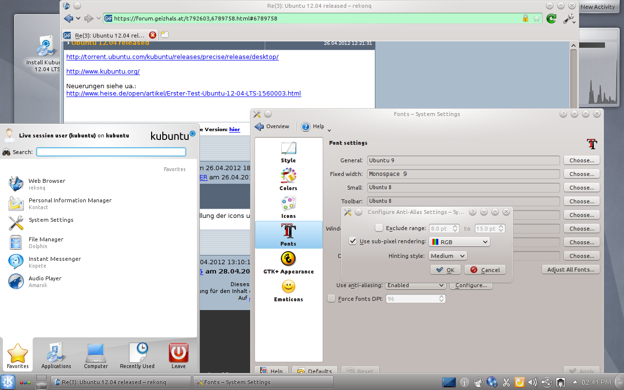Viewport: 624px width, 390px height.
Task: Adjust the 15.0 pt exclude range spinner
Action: pos(489,228)
